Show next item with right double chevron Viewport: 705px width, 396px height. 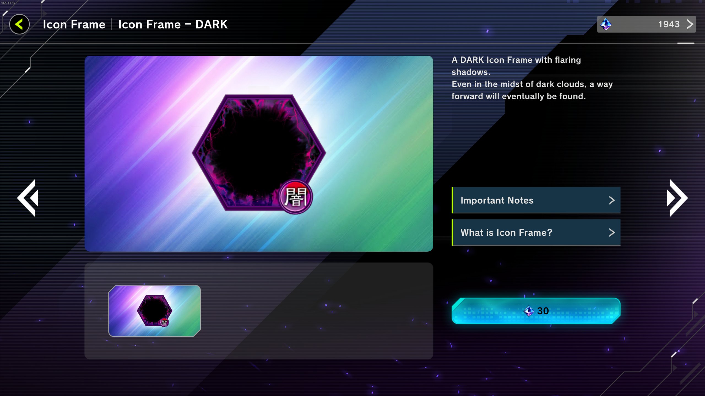677,198
